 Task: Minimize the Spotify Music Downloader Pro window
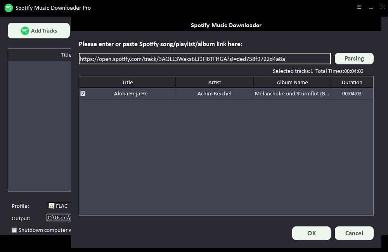click(371, 7)
